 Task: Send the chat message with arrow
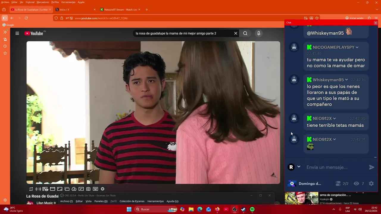pos(371,167)
